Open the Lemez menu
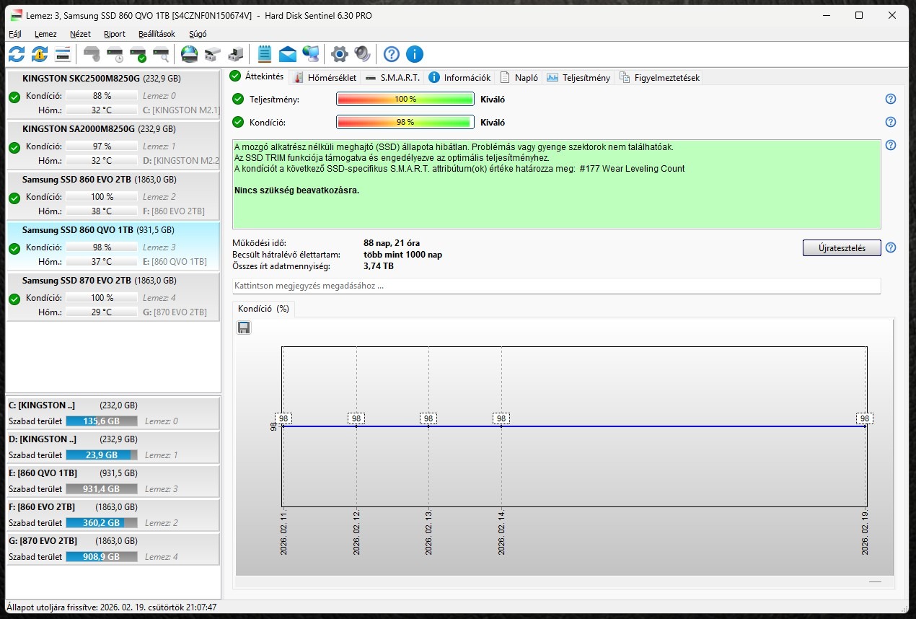This screenshot has width=916, height=619. (45, 34)
